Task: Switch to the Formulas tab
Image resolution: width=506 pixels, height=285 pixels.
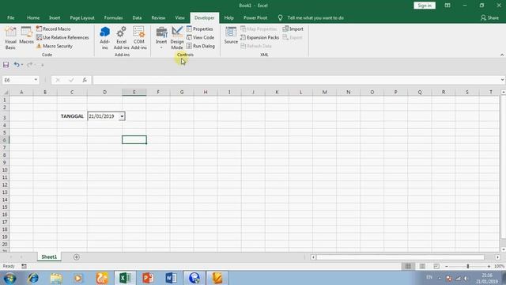Action: pos(113,17)
